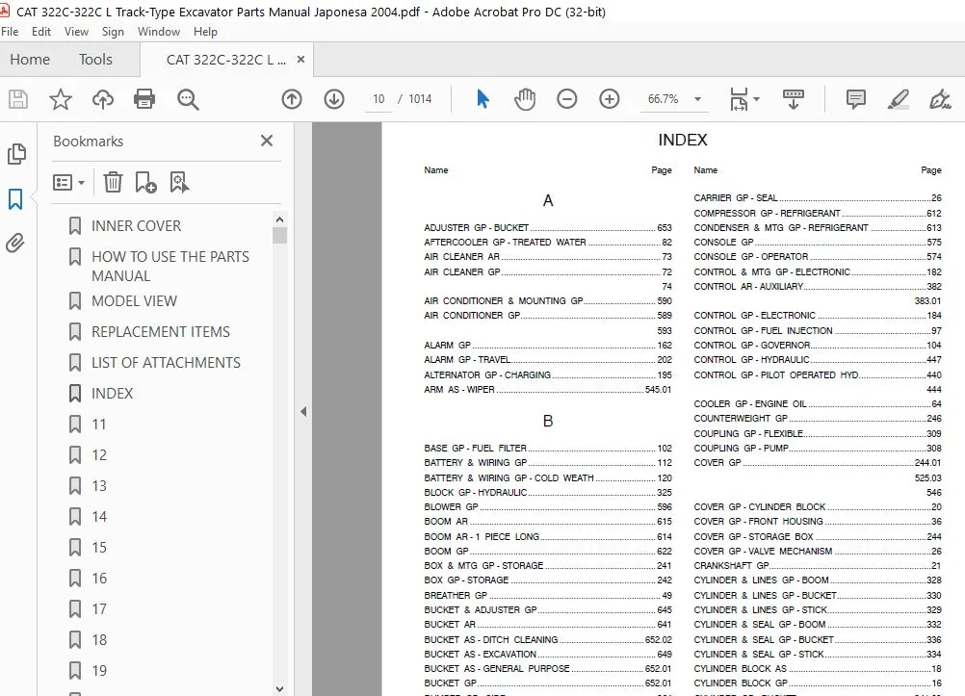Select the INDEX bookmark
The height and width of the screenshot is (696, 965).
[112, 393]
